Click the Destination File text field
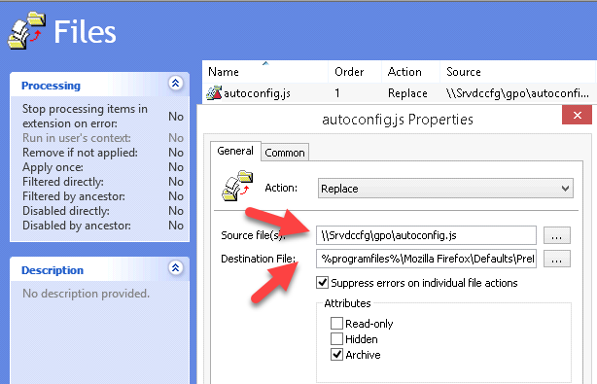 [427, 259]
